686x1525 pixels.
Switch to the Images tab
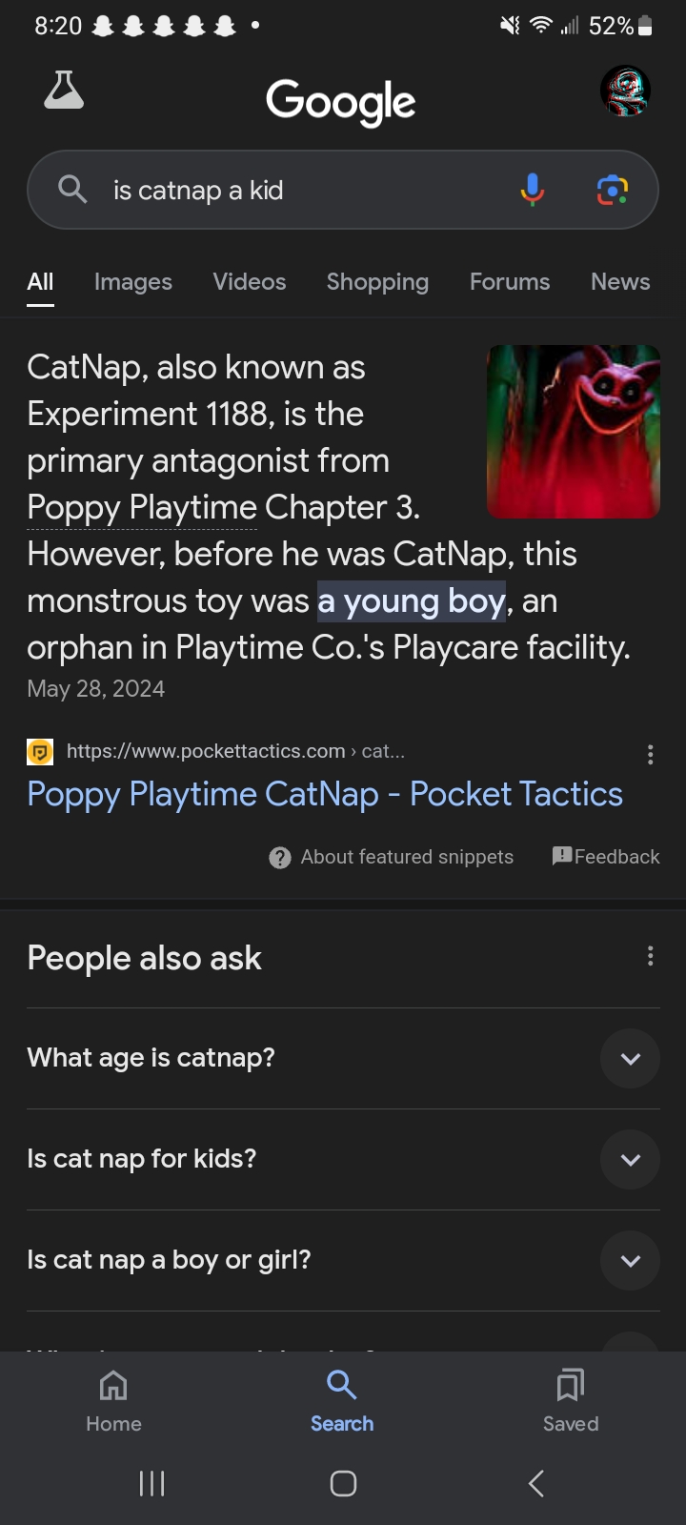133,282
